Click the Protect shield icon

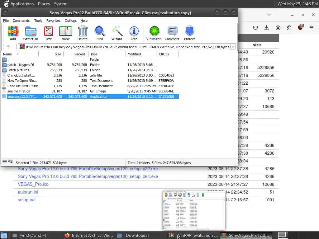click(190, 33)
